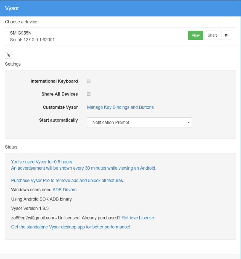
Task: Click the 'You've used Vysor for 0.5 hours' link
Action: 42,162
